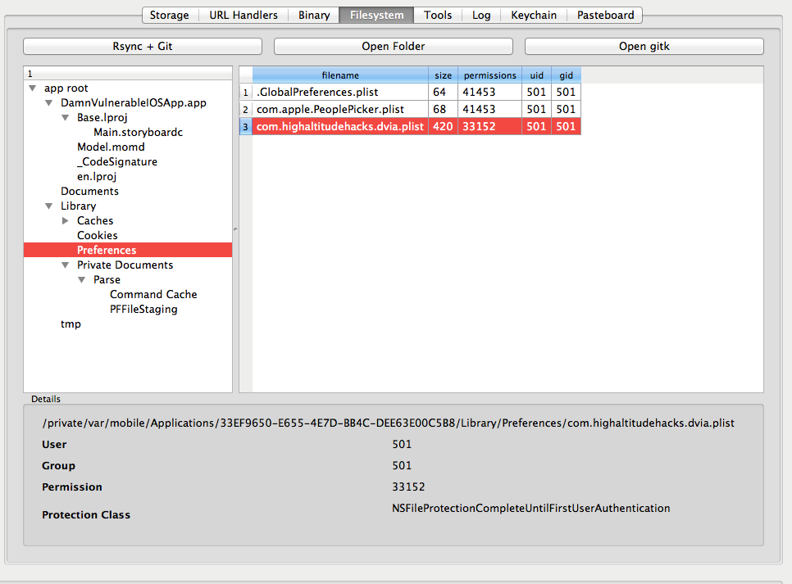Select the Cookies folder in tree

pyautogui.click(x=98, y=236)
